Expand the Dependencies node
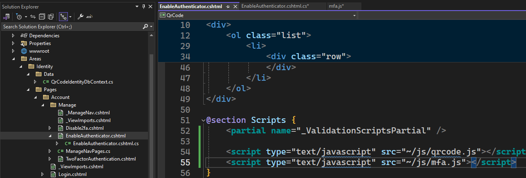Viewport: 526px width, 178px height. 13,36
